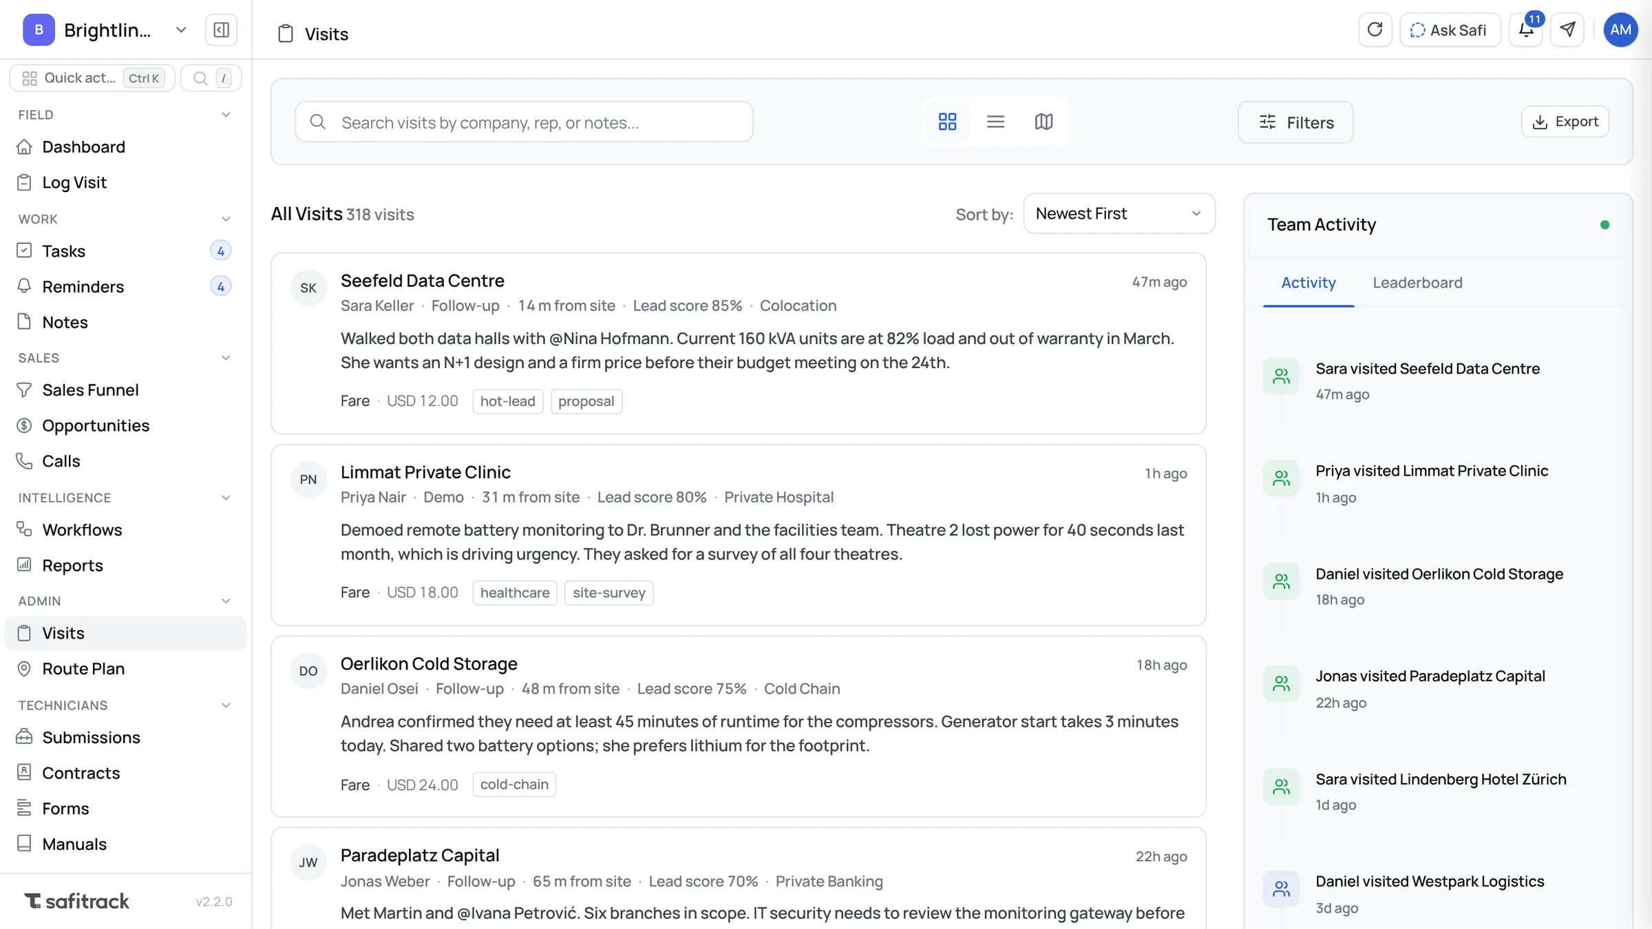Click the Workflows icon
1652x929 pixels.
coord(24,530)
